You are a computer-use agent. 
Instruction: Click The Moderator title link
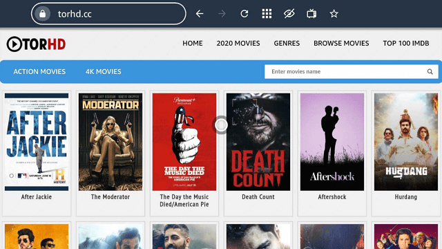point(110,196)
